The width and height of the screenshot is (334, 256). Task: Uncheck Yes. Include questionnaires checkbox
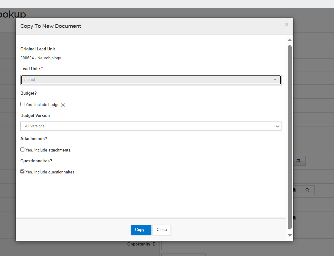(22, 171)
